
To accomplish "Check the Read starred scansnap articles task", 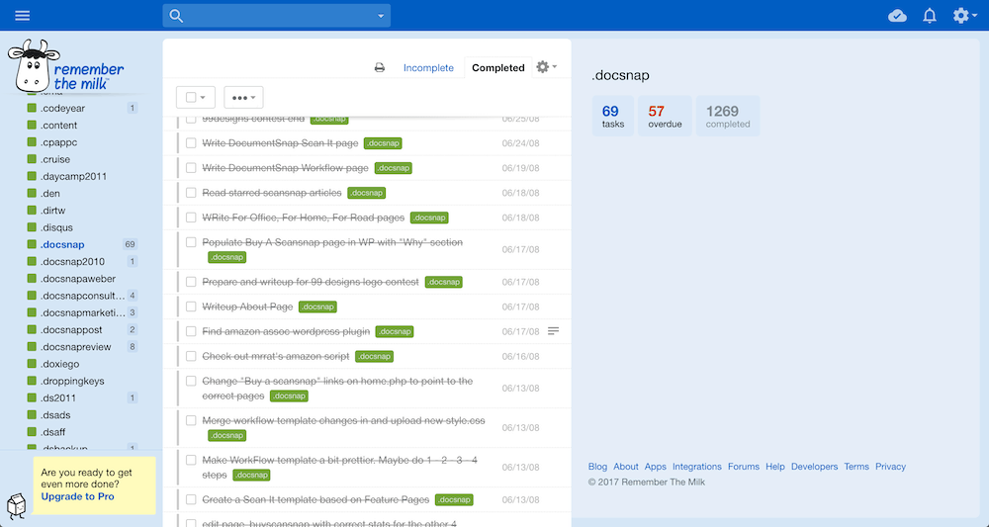I will [x=191, y=192].
